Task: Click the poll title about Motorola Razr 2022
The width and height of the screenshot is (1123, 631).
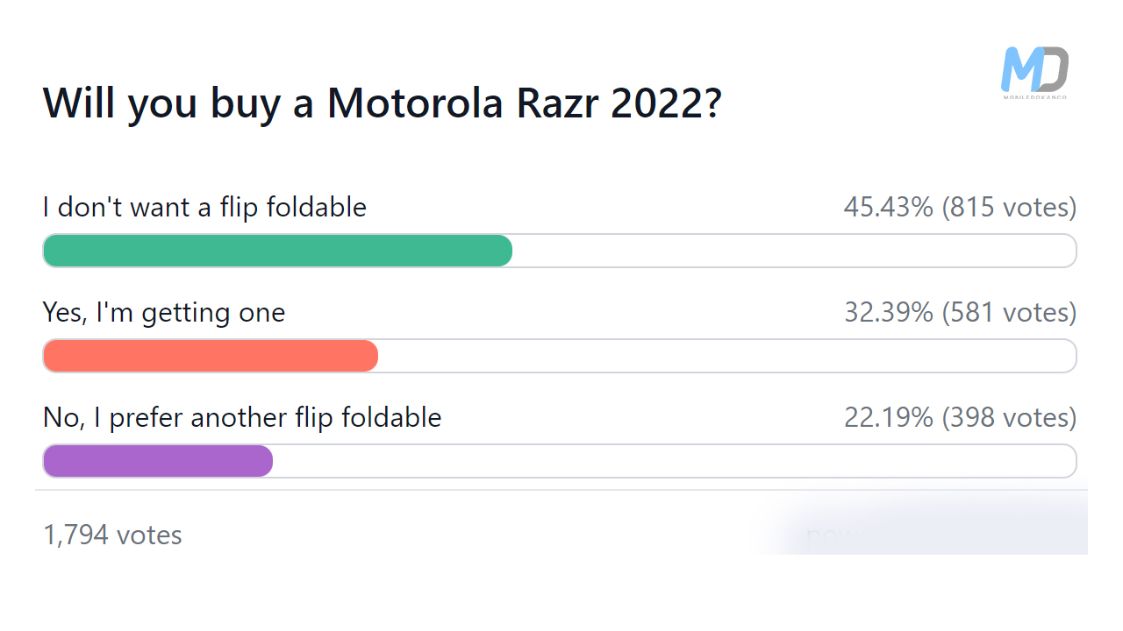Action: coord(382,103)
